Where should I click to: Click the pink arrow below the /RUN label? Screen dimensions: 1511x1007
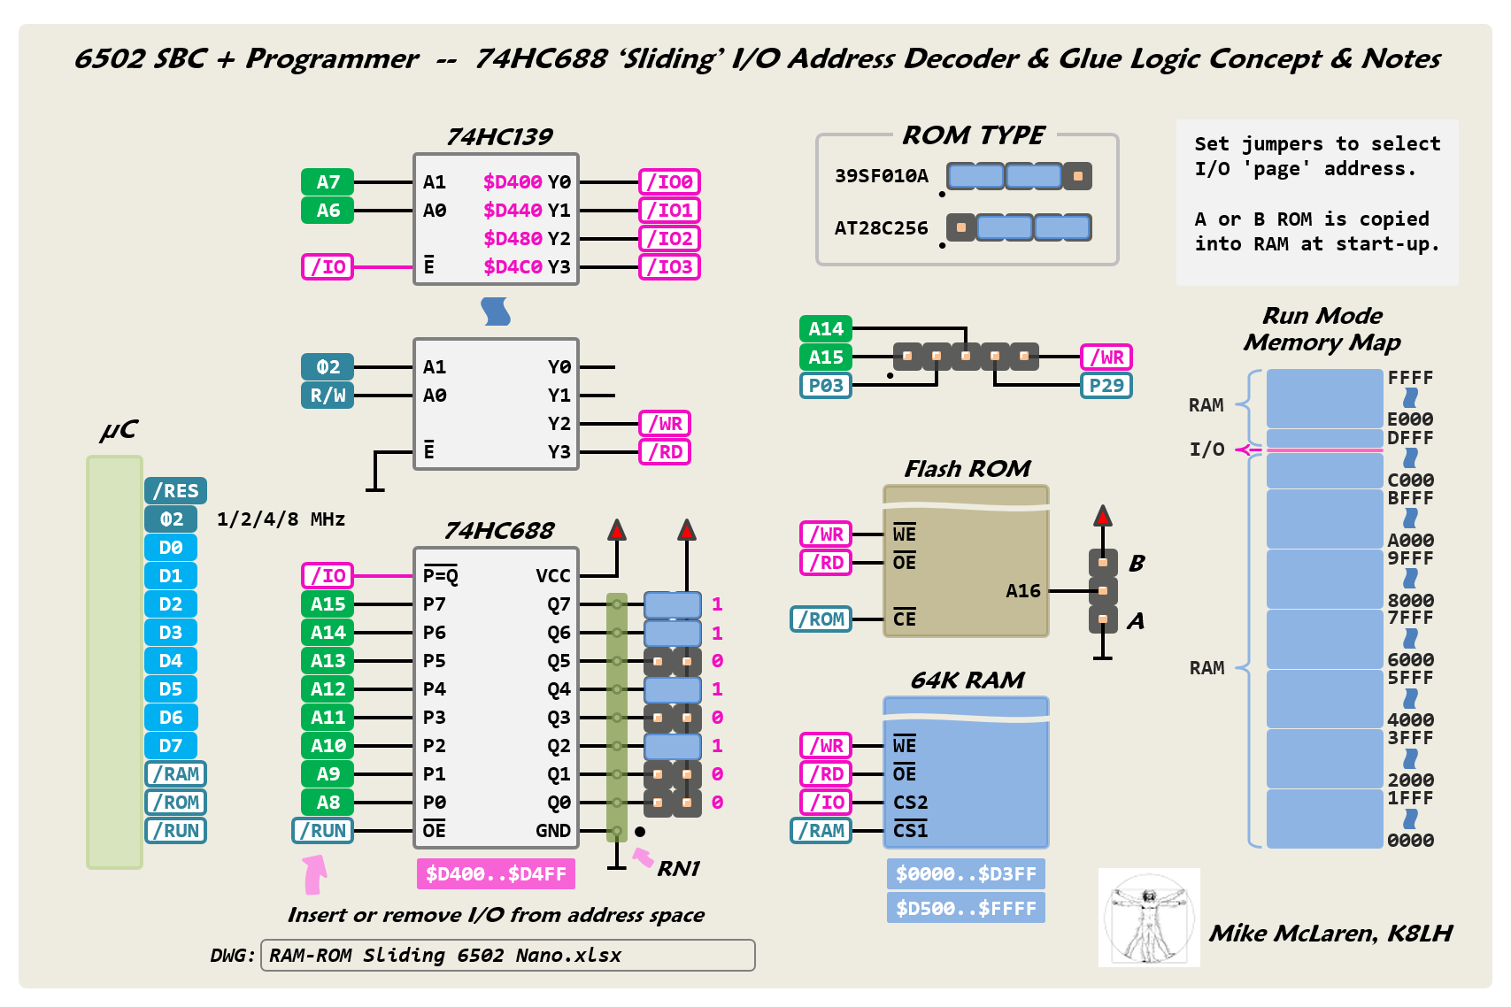click(x=314, y=874)
